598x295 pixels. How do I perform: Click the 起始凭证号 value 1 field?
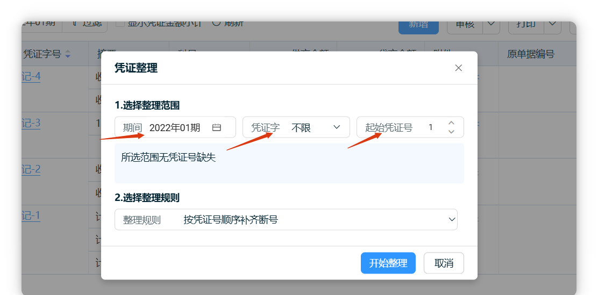tap(431, 127)
